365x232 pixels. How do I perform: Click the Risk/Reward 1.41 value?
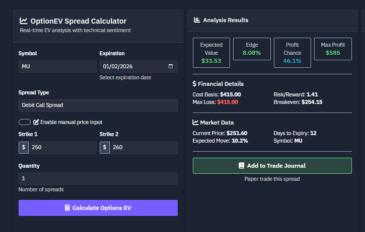312,94
